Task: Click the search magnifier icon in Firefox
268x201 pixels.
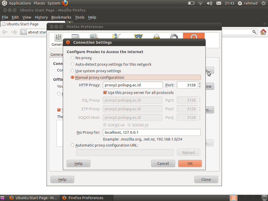Action: click(x=254, y=32)
